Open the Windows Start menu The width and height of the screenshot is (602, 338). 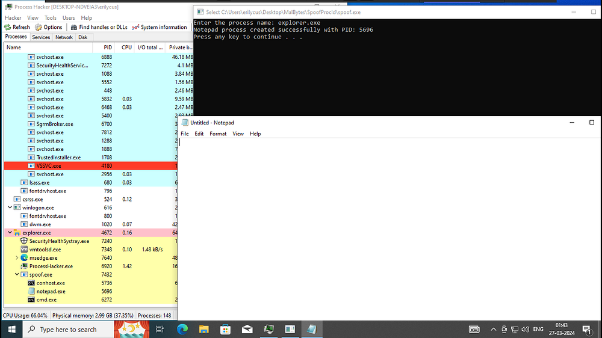[11, 329]
